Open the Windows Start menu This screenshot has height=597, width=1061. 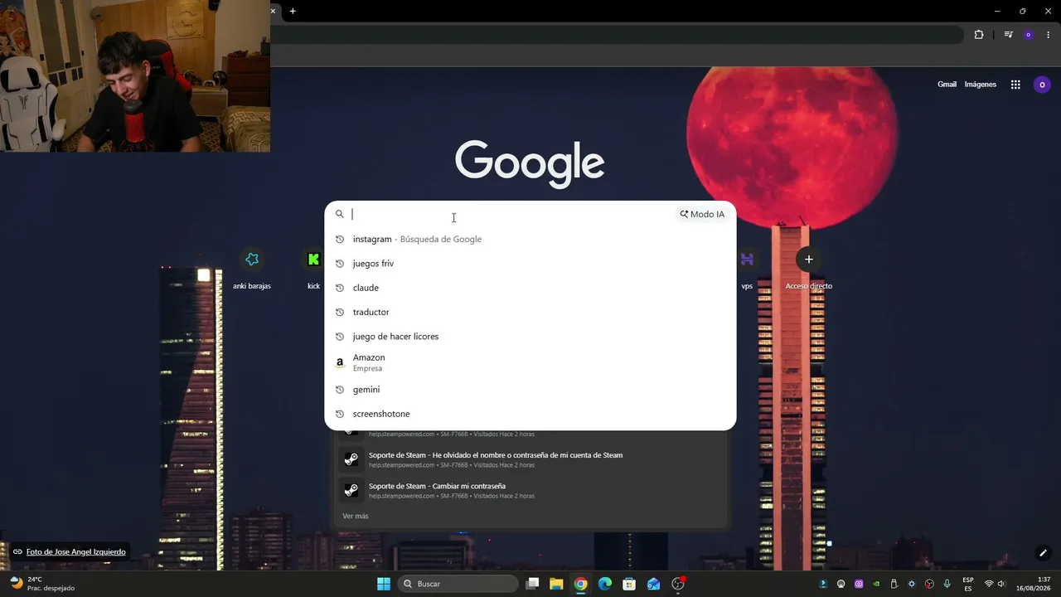[x=384, y=584]
